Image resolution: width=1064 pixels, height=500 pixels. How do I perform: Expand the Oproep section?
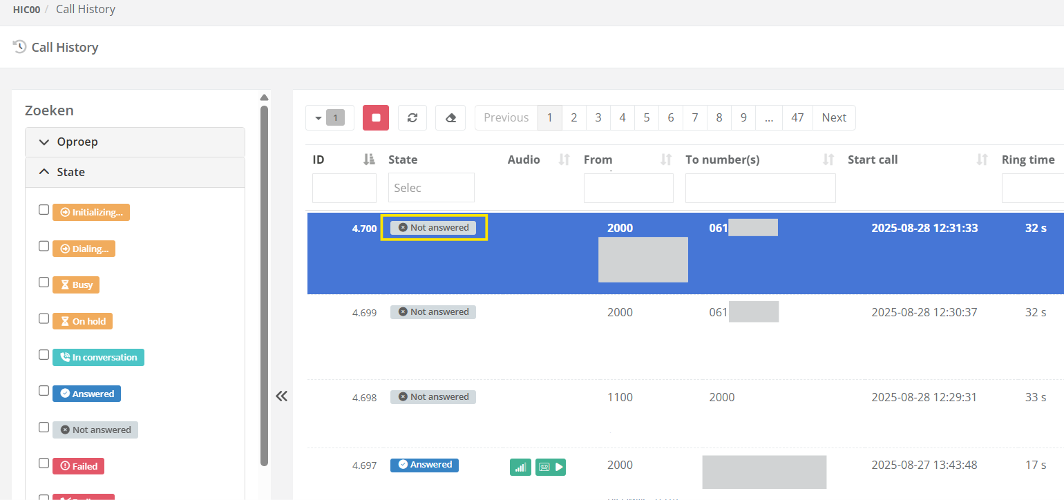[135, 142]
